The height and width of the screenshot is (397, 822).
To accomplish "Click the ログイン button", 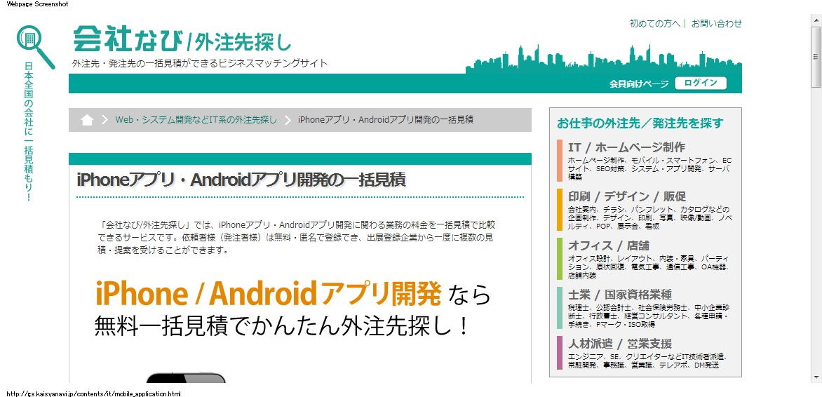I will click(x=701, y=83).
